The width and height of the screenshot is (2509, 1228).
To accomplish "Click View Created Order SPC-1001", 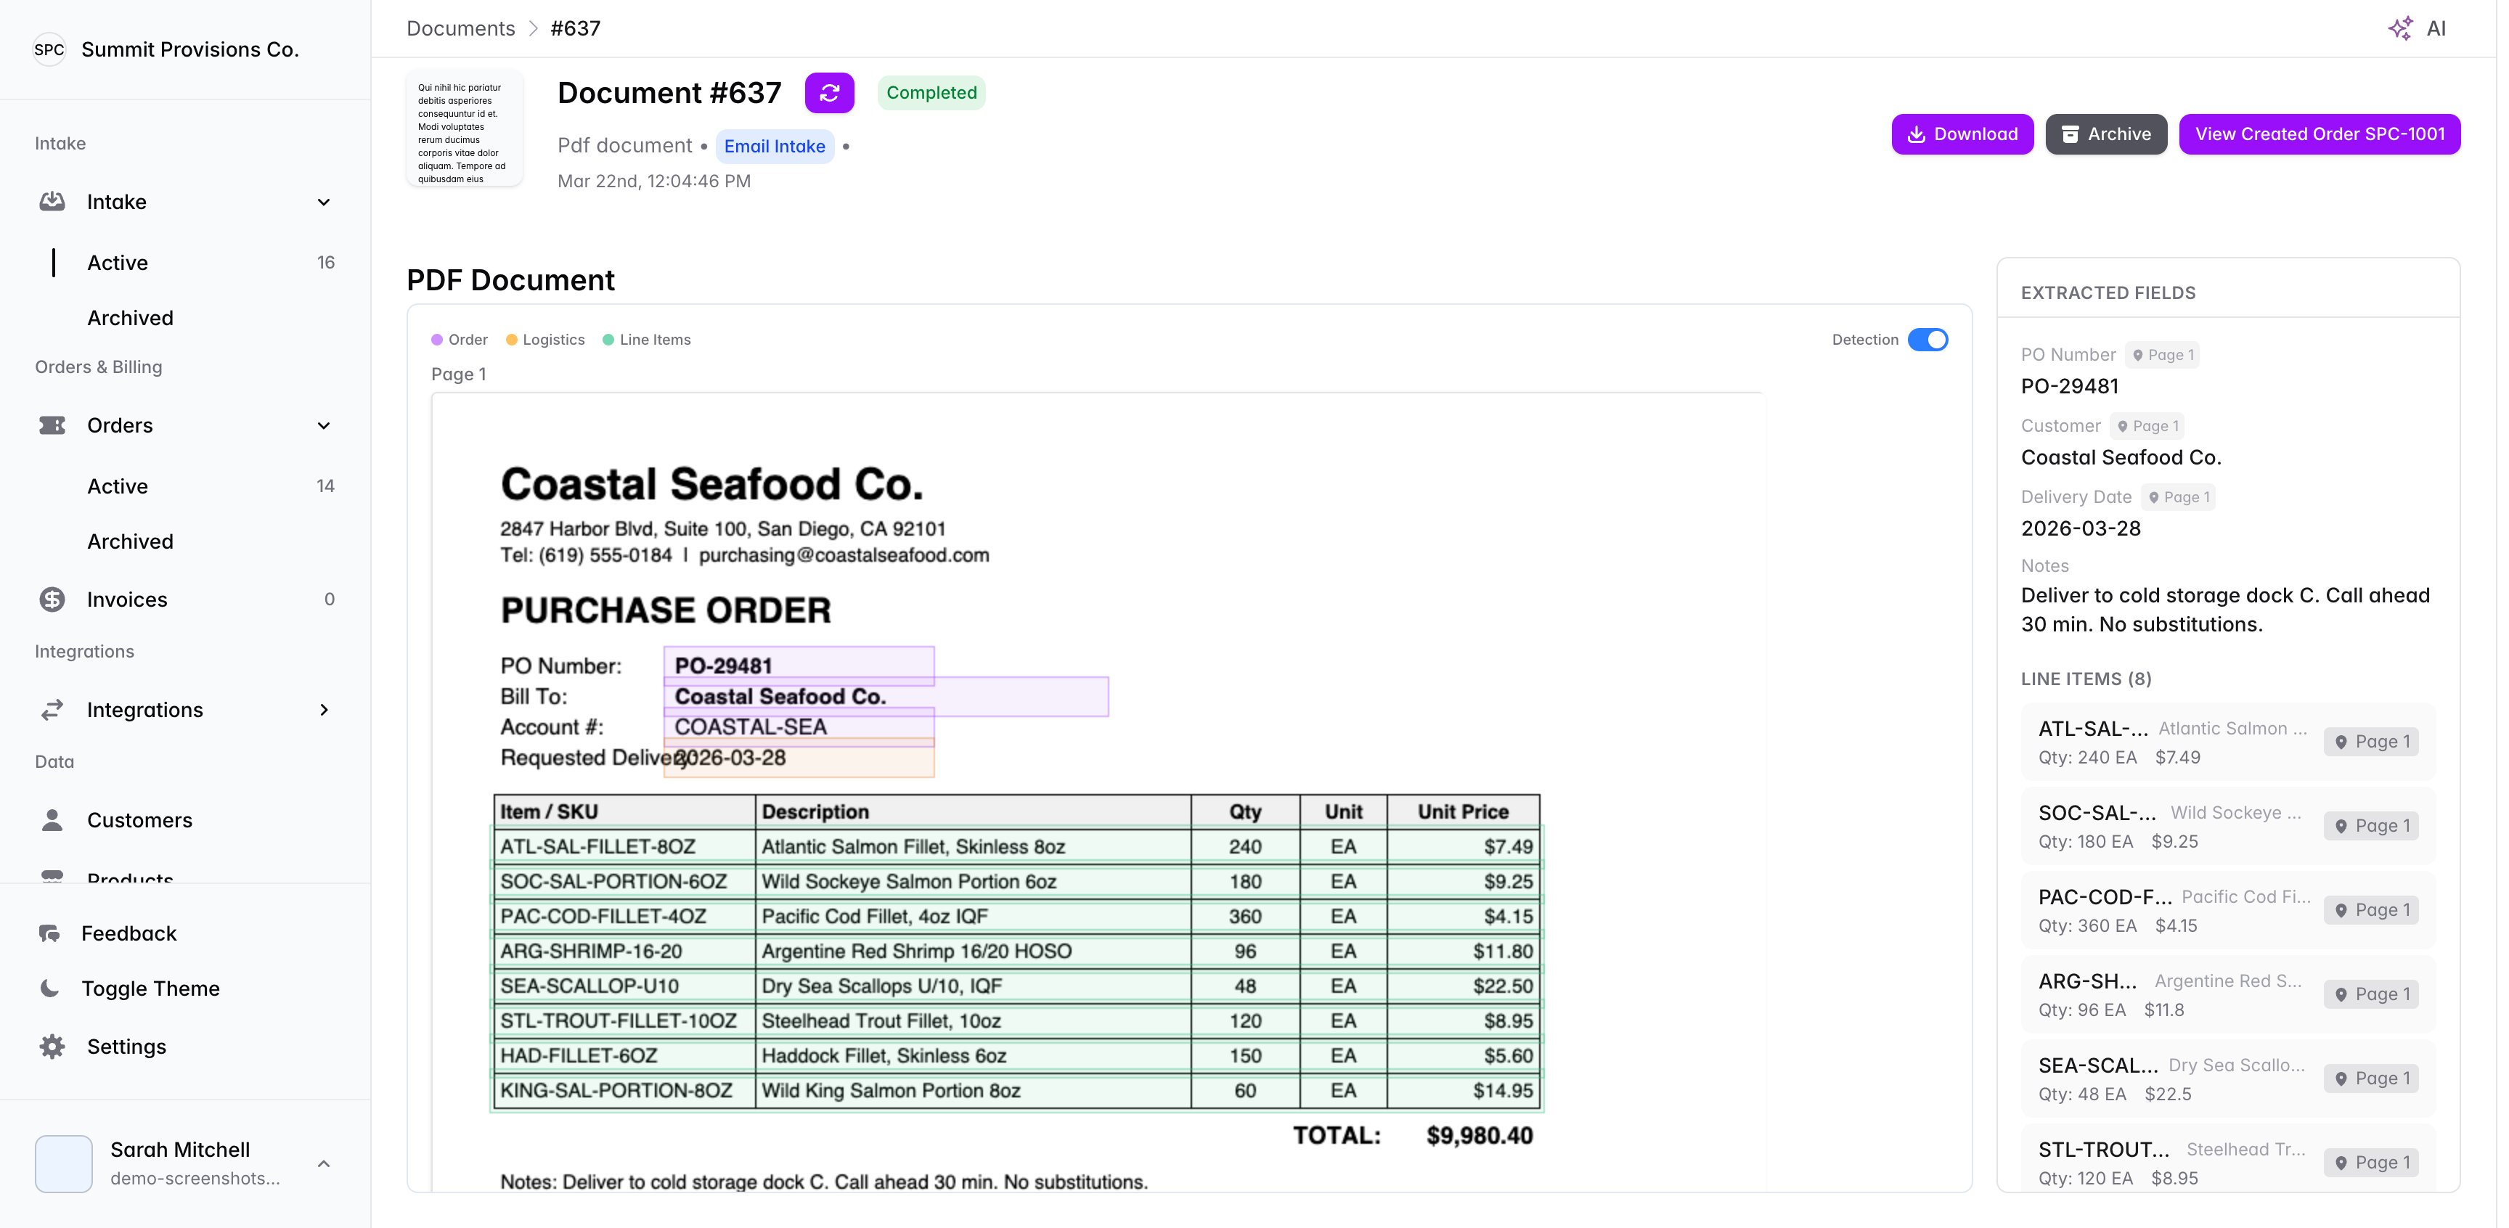I will (2319, 134).
